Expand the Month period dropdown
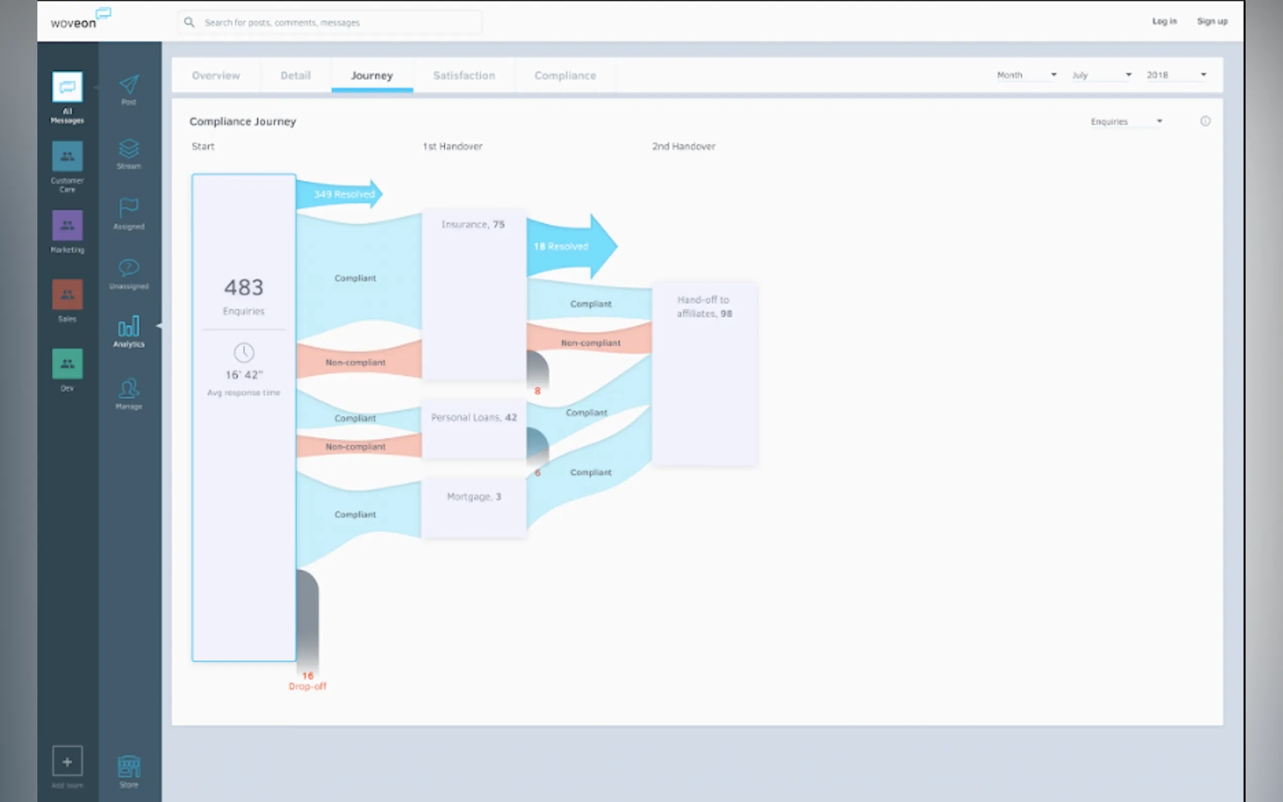 [x=1026, y=75]
